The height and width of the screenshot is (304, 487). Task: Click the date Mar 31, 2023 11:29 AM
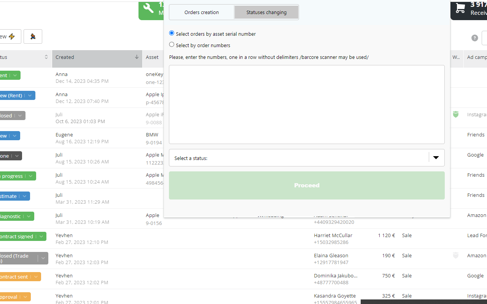[82, 202]
